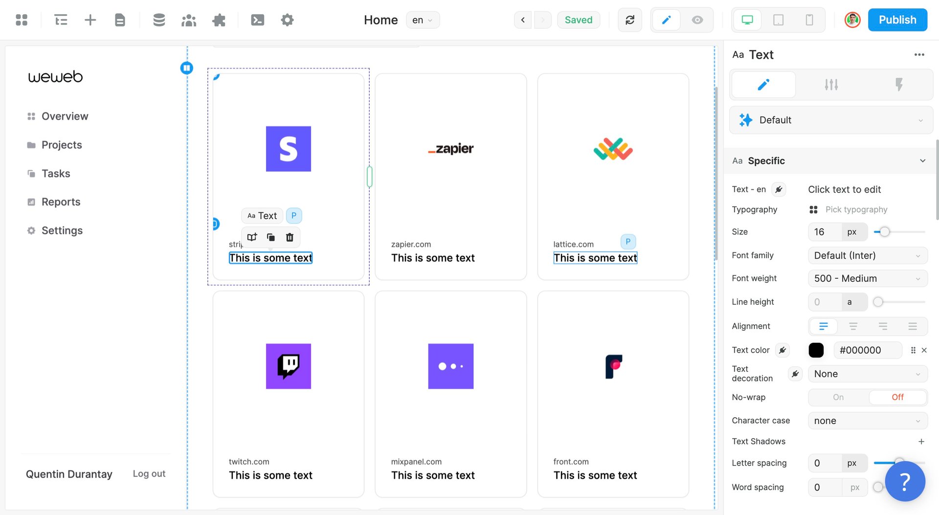
Task: Click the Letter spacing value field
Action: coord(825,464)
